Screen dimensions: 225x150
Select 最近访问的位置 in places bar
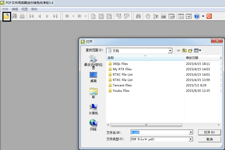93,62
